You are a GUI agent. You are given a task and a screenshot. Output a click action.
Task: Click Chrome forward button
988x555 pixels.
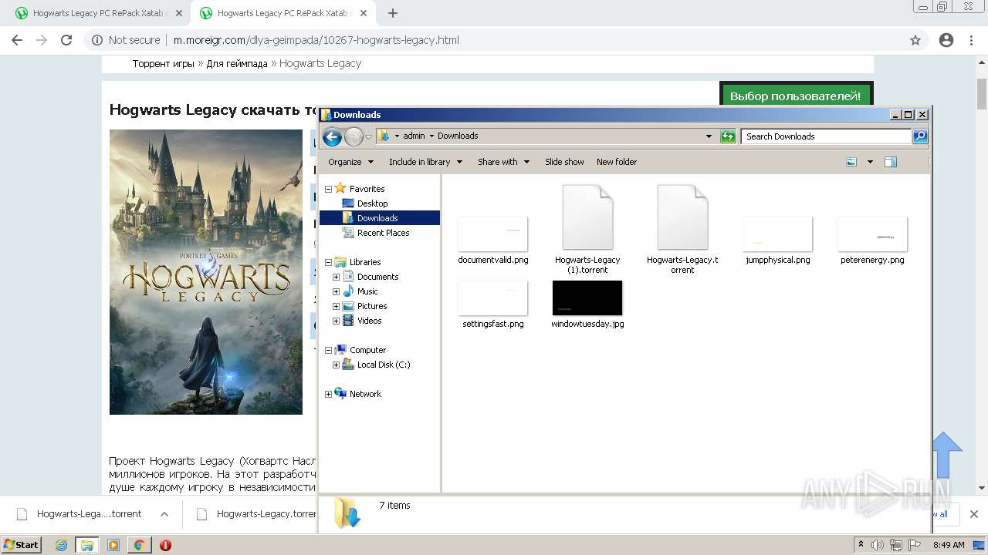pyautogui.click(x=42, y=40)
